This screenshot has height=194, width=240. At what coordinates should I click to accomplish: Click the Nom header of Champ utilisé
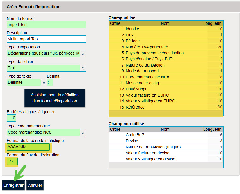pos(165,23)
